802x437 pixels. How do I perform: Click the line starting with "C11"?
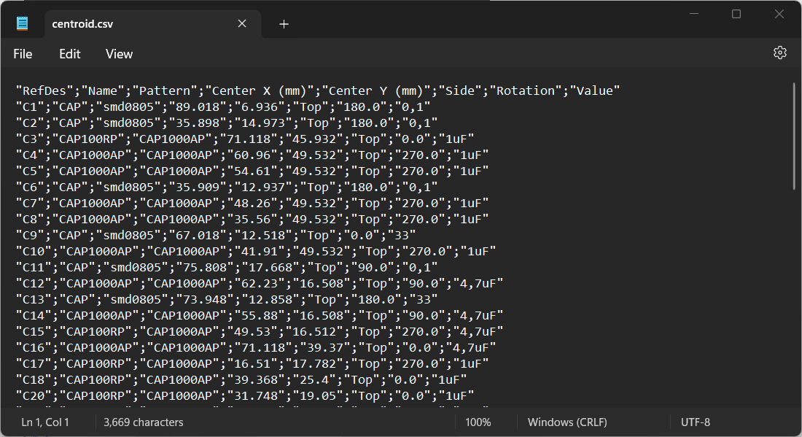coord(227,267)
